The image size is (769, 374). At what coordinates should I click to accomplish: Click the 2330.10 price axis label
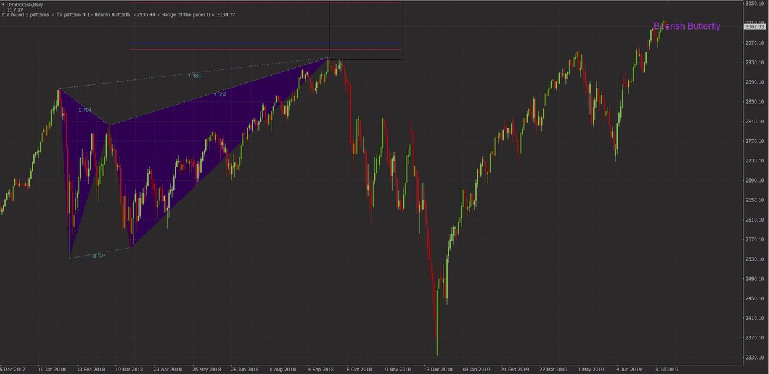coord(755,358)
